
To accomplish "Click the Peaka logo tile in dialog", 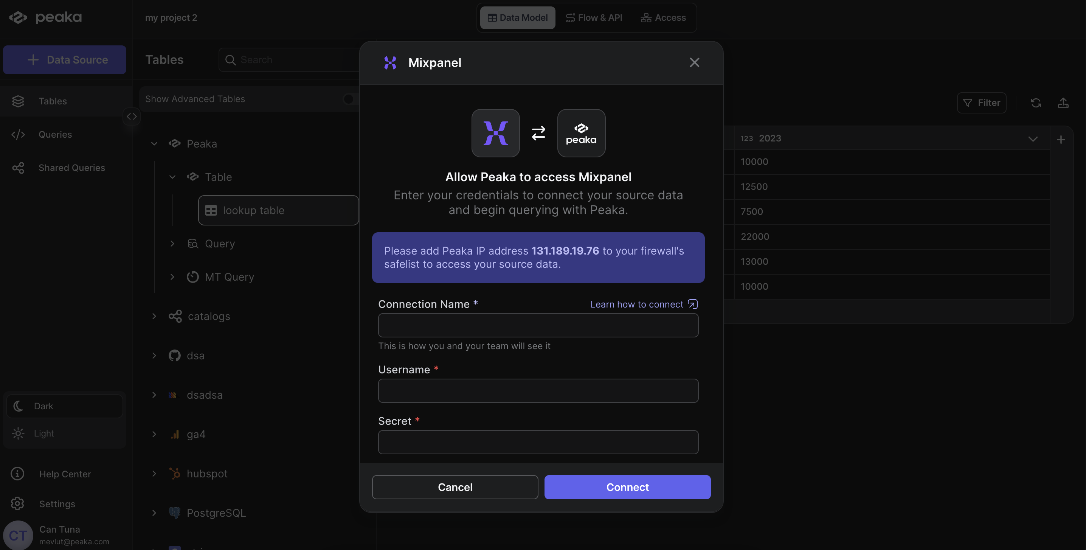I will (x=581, y=133).
